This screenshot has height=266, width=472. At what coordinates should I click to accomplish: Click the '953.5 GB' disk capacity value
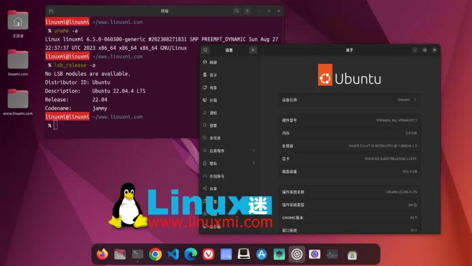pos(410,171)
